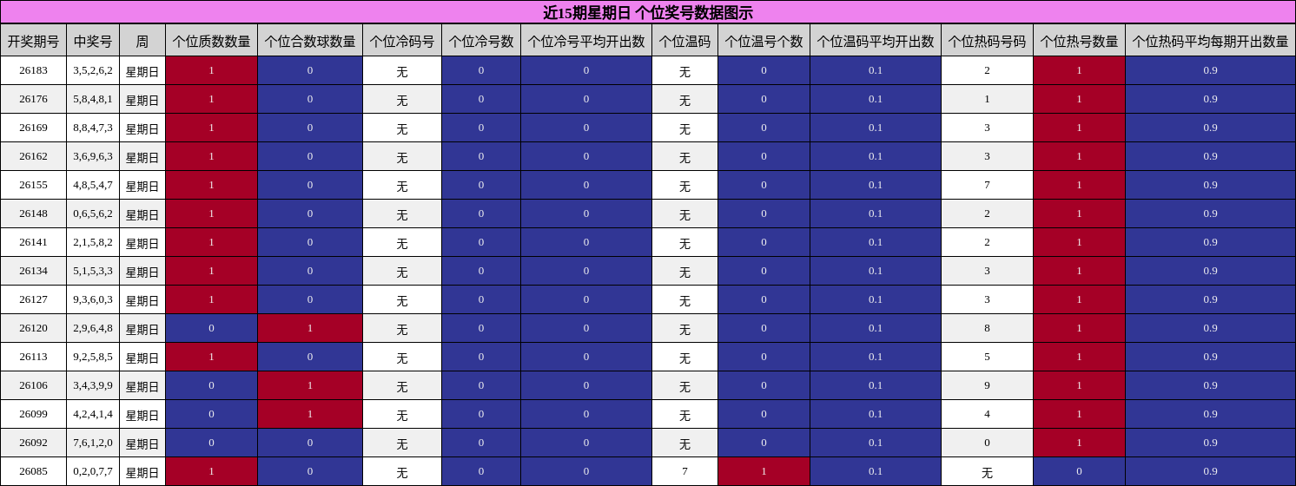Select the 中奖号 column header

pyautogui.click(x=93, y=41)
